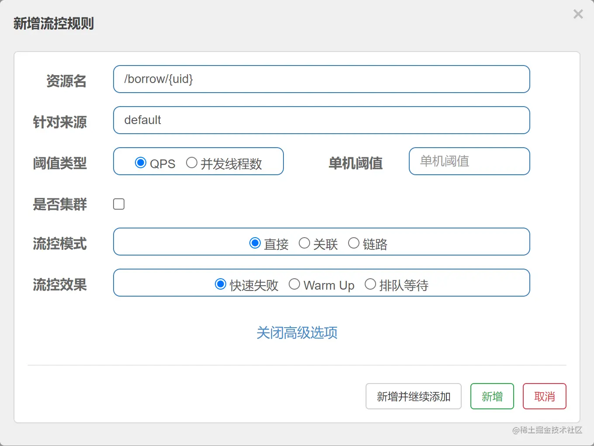Collapse advanced options via 关闭高级选项
Image resolution: width=594 pixels, height=446 pixels.
(297, 333)
